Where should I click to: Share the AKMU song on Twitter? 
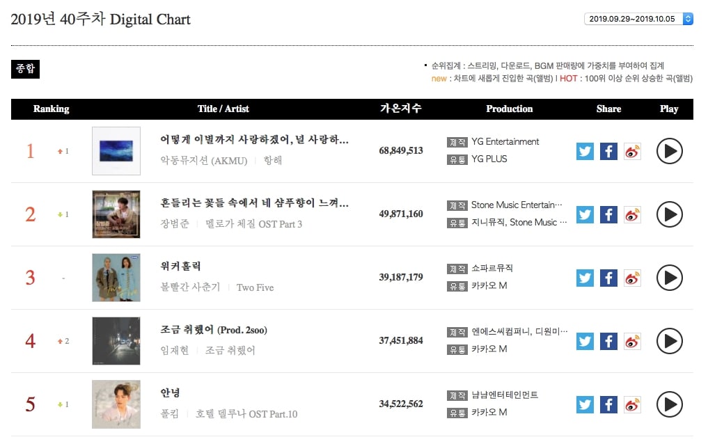tap(585, 151)
